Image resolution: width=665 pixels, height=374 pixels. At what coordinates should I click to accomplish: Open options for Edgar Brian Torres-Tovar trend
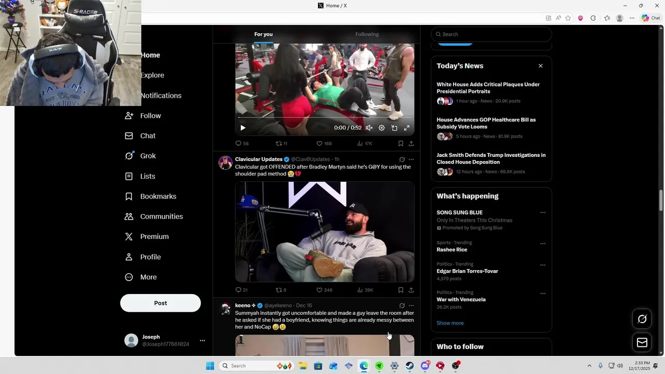542,265
